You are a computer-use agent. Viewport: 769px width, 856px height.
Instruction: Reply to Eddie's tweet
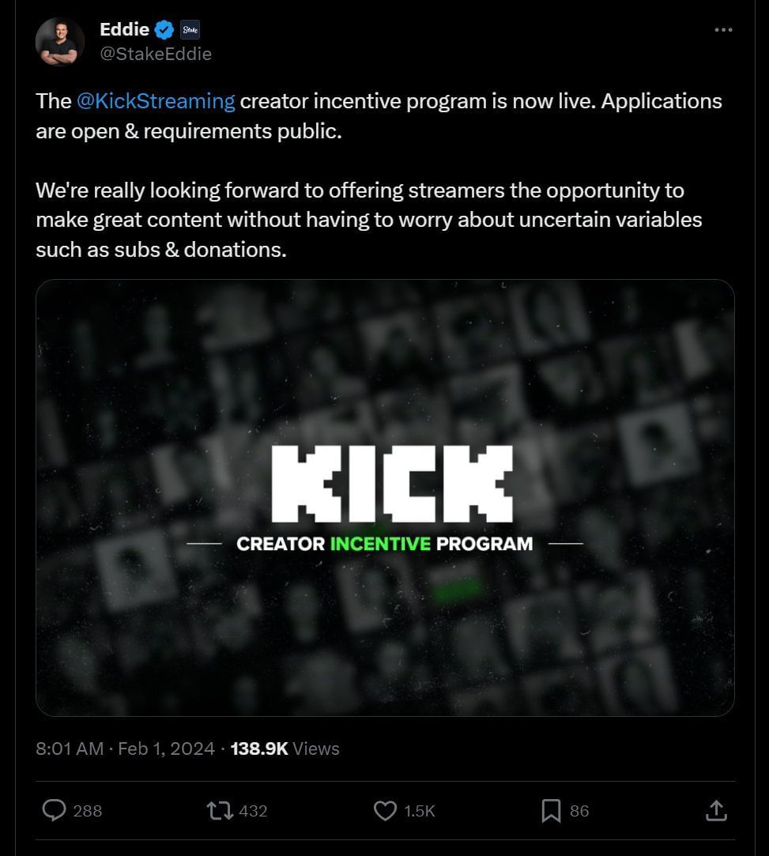(x=52, y=810)
